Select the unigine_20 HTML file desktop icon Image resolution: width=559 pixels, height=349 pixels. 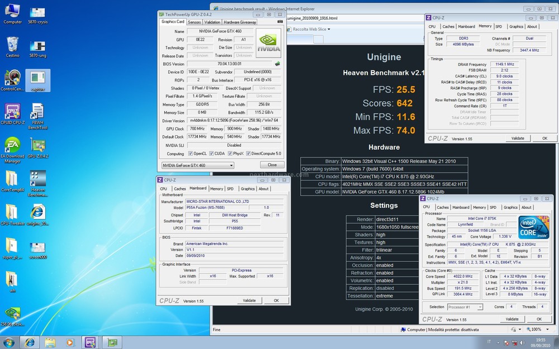tap(38, 215)
